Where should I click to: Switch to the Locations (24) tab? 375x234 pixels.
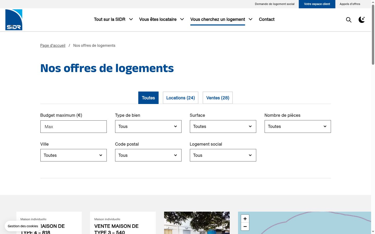click(180, 98)
